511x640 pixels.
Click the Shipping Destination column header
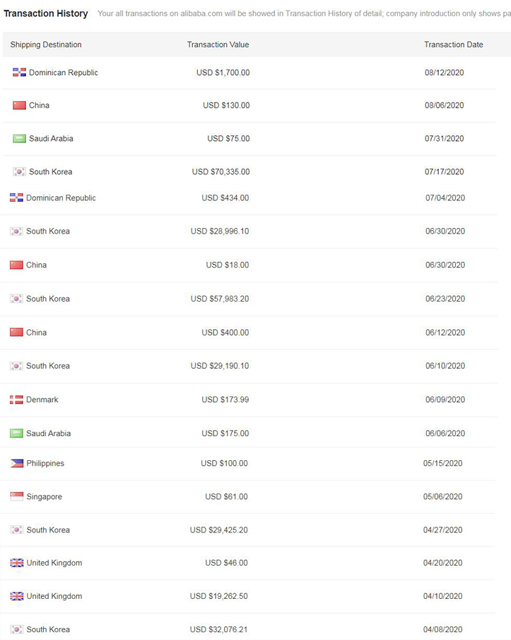pyautogui.click(x=46, y=45)
